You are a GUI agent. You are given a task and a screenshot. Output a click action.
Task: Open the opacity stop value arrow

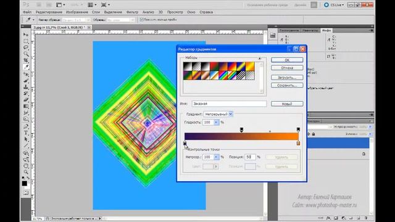[217, 157]
